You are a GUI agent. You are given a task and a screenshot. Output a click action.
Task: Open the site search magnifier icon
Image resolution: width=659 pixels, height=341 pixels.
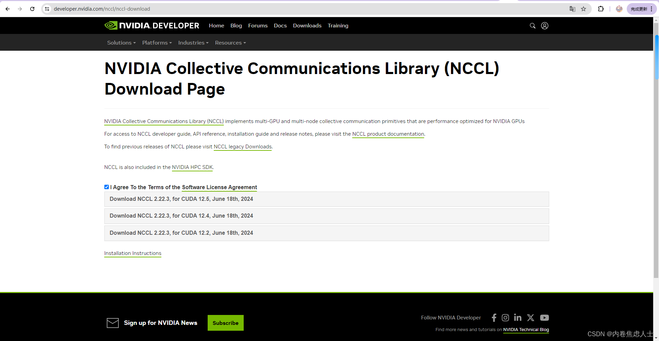coord(533,26)
